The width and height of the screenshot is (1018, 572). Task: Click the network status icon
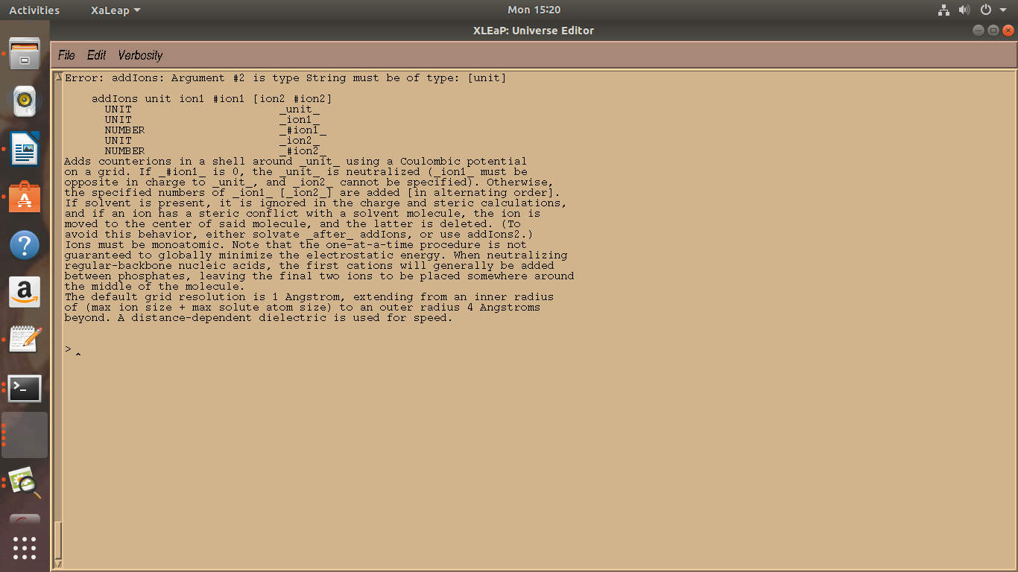[944, 10]
